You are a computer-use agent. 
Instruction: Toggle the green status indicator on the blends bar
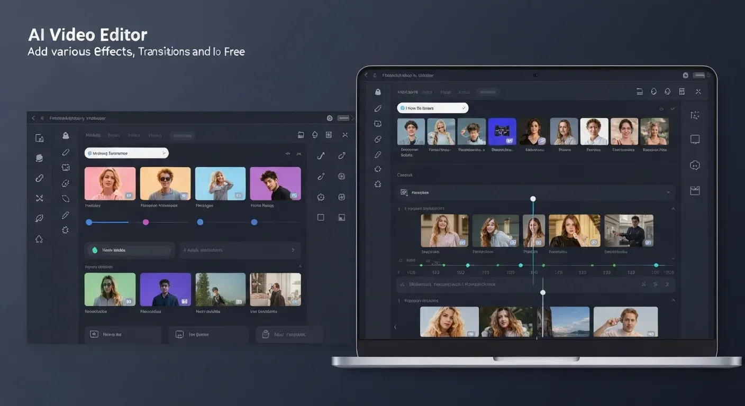point(95,250)
